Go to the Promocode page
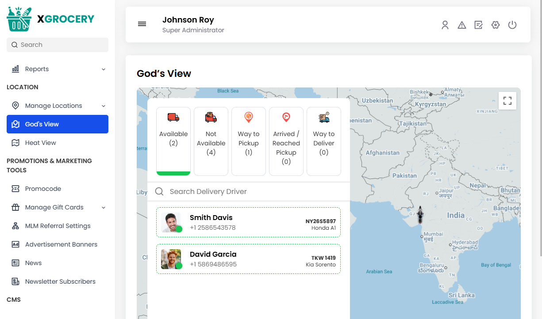542x319 pixels. coord(43,189)
